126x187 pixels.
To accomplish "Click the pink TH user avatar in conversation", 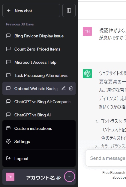I will click(x=87, y=31).
